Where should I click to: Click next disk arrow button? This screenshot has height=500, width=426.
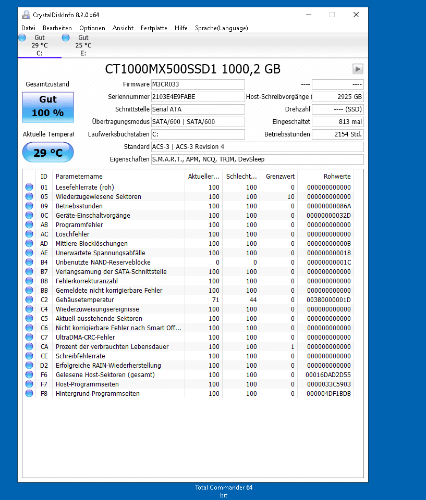358,69
